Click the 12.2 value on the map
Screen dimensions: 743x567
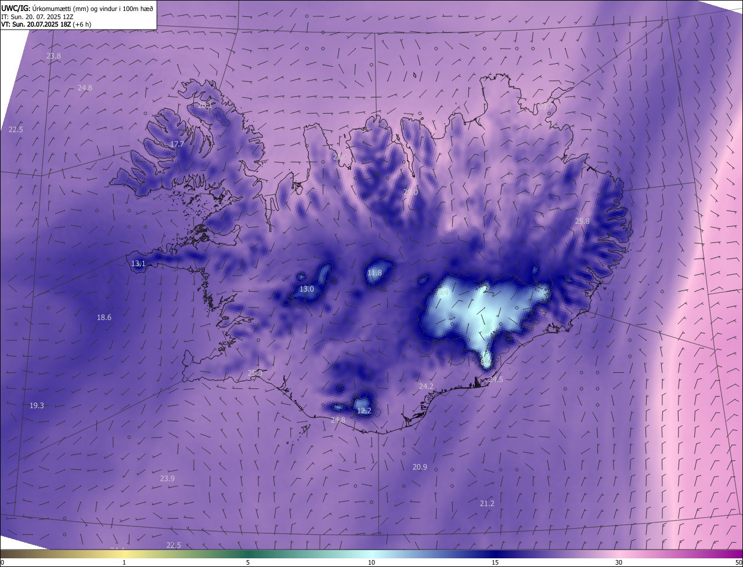[364, 411]
